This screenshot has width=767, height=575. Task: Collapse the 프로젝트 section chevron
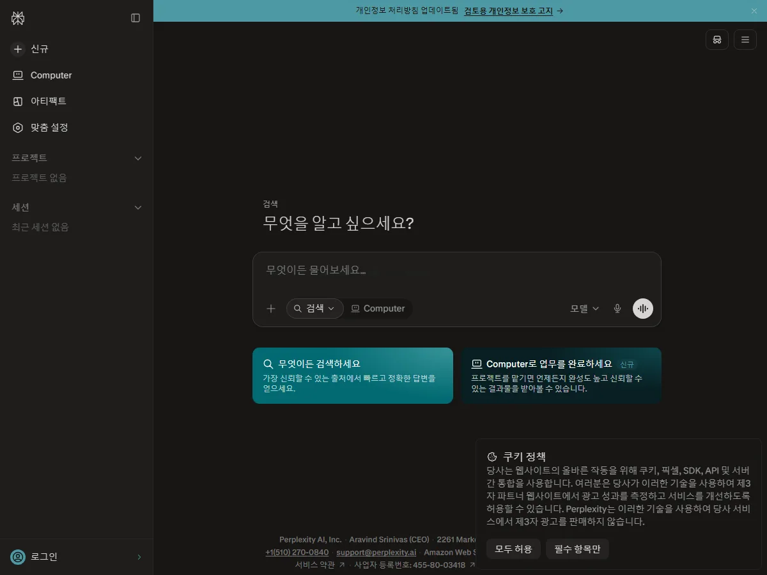point(138,158)
